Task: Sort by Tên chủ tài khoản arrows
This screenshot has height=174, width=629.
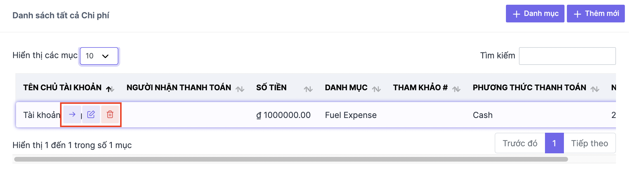Action: [110, 89]
